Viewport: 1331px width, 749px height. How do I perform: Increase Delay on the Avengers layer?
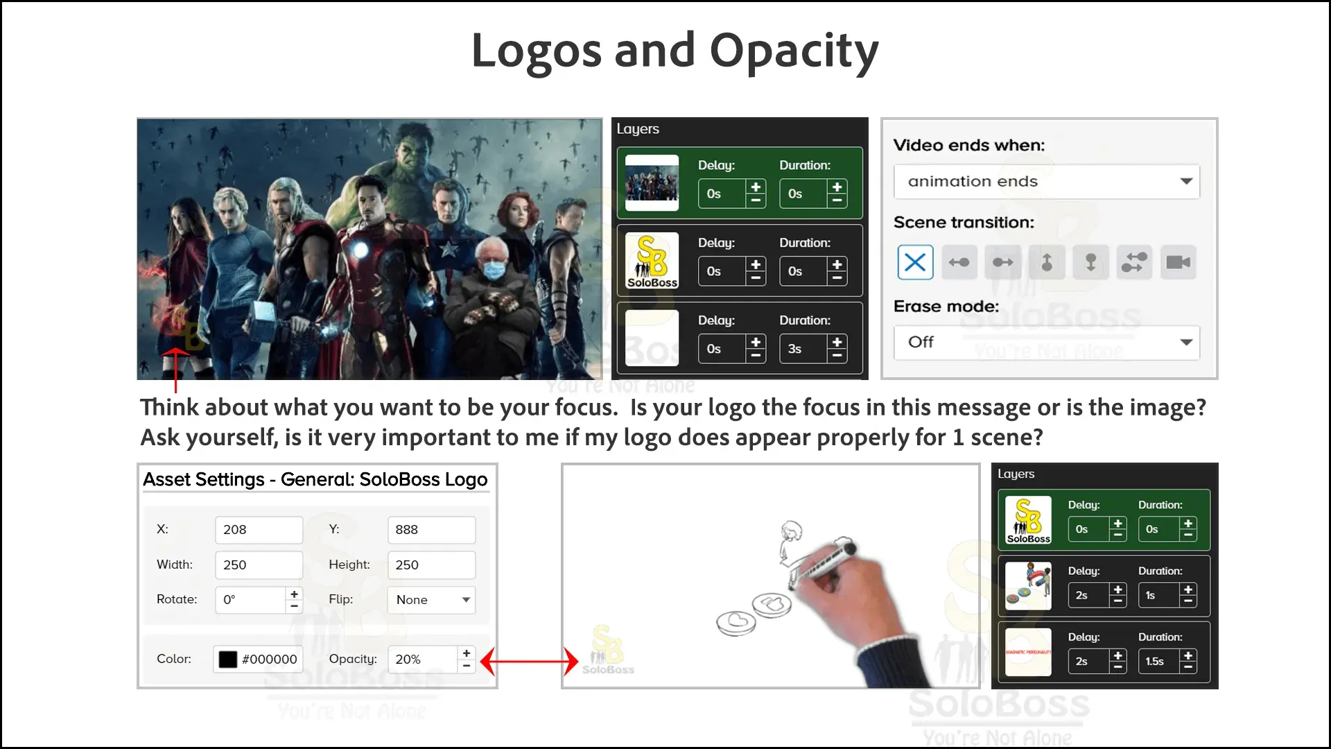point(756,187)
